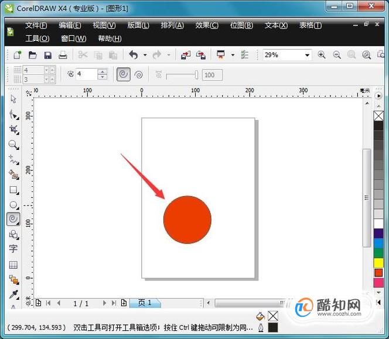Open the 版面(L) menu
The image size is (389, 339).
pos(138,25)
